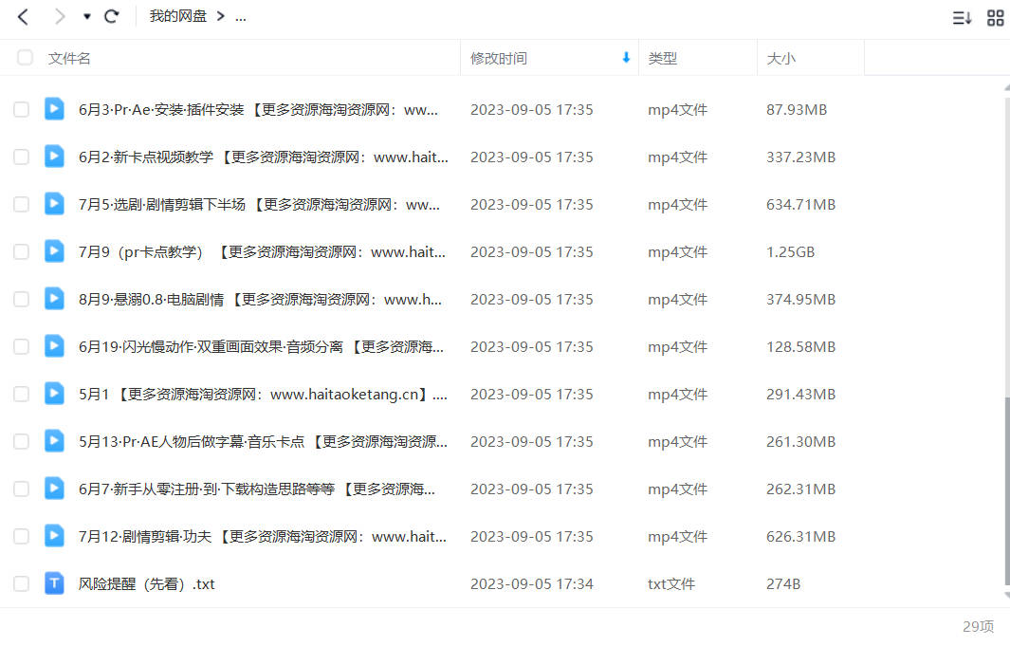Image resolution: width=1010 pixels, height=646 pixels.
Task: Check the box for the 5月1 file
Action: coord(21,395)
